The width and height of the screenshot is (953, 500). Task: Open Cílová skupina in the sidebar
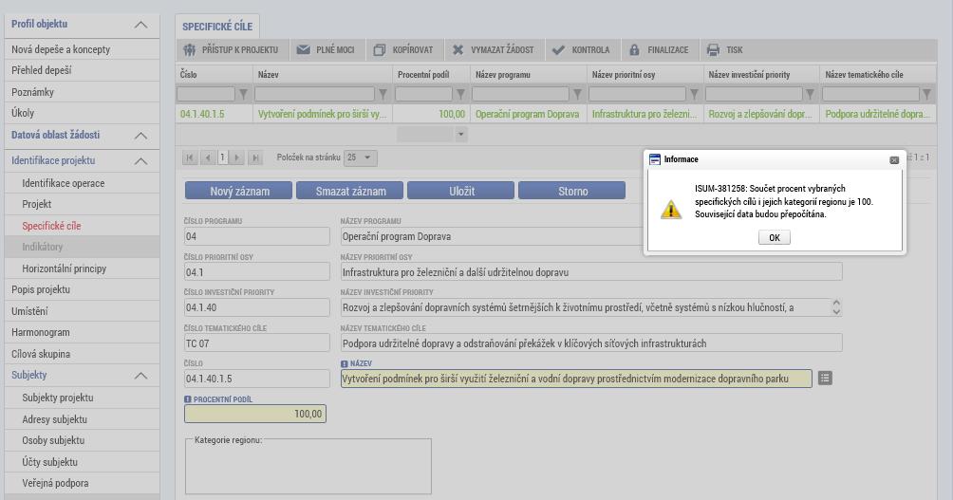41,354
